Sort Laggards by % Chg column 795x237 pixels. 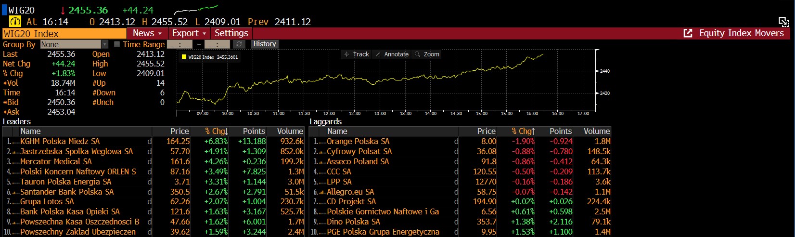pos(516,131)
